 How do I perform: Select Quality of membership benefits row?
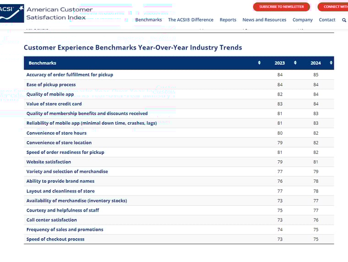pos(179,114)
